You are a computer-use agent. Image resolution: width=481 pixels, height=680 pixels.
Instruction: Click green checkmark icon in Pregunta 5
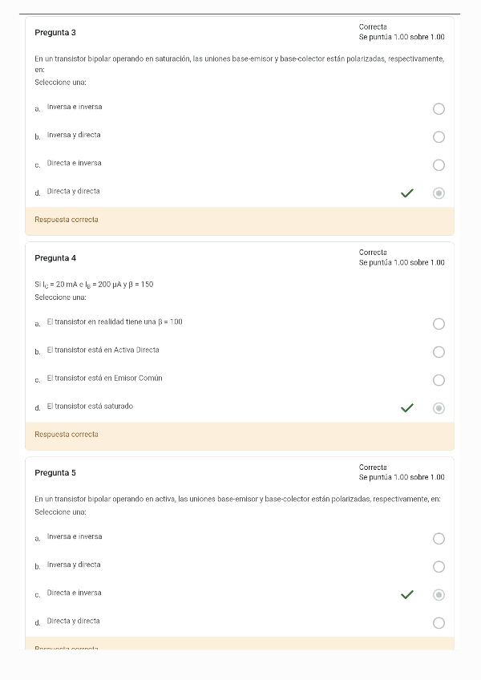[x=407, y=595]
